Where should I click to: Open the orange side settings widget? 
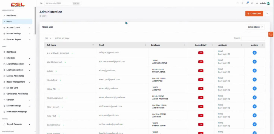271,34
